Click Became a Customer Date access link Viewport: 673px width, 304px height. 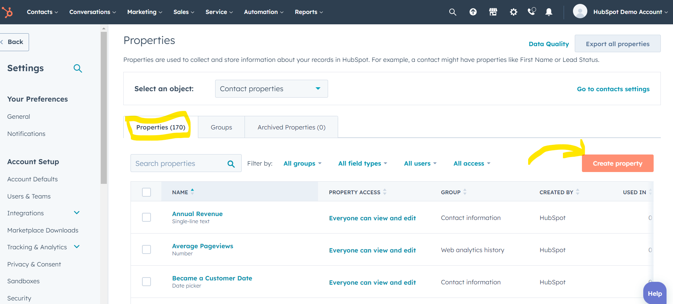pyautogui.click(x=372, y=283)
